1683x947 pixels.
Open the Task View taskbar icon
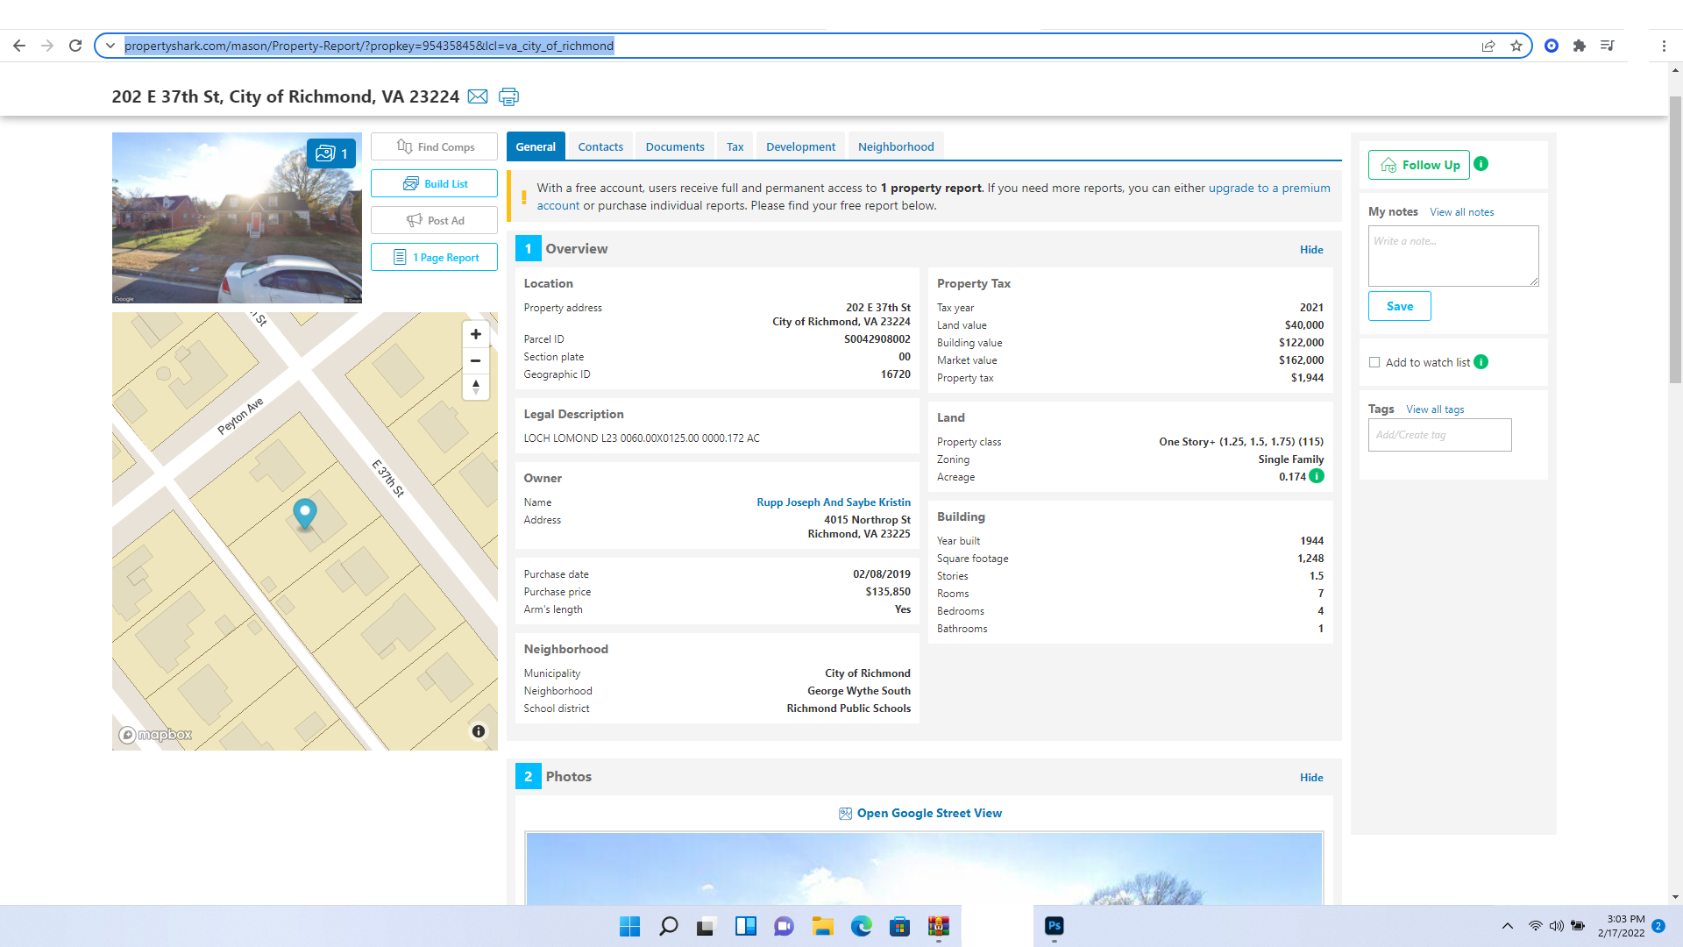(707, 926)
